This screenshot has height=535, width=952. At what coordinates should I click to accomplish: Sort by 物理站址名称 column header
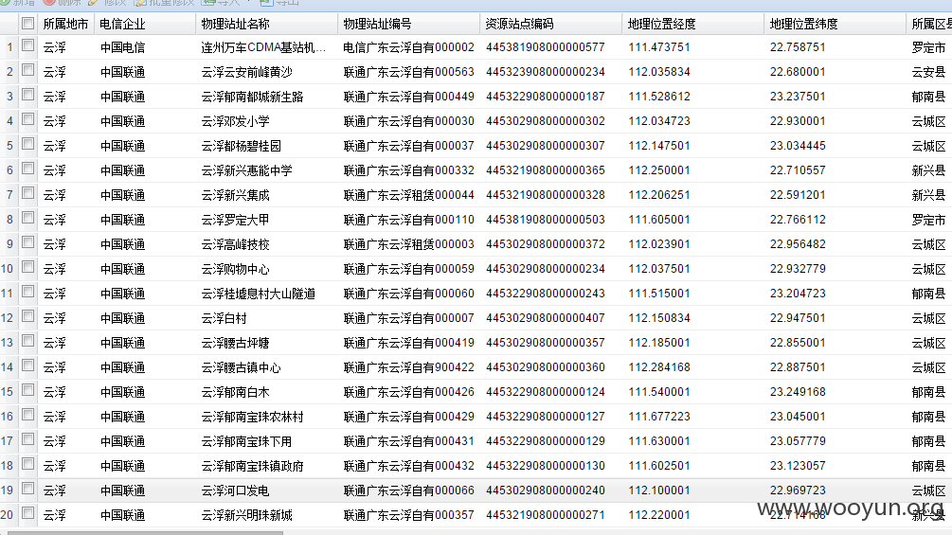266,24
